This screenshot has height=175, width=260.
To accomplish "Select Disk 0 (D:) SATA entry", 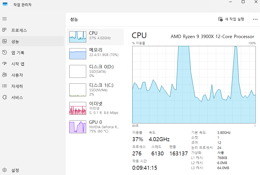I will (x=95, y=71).
